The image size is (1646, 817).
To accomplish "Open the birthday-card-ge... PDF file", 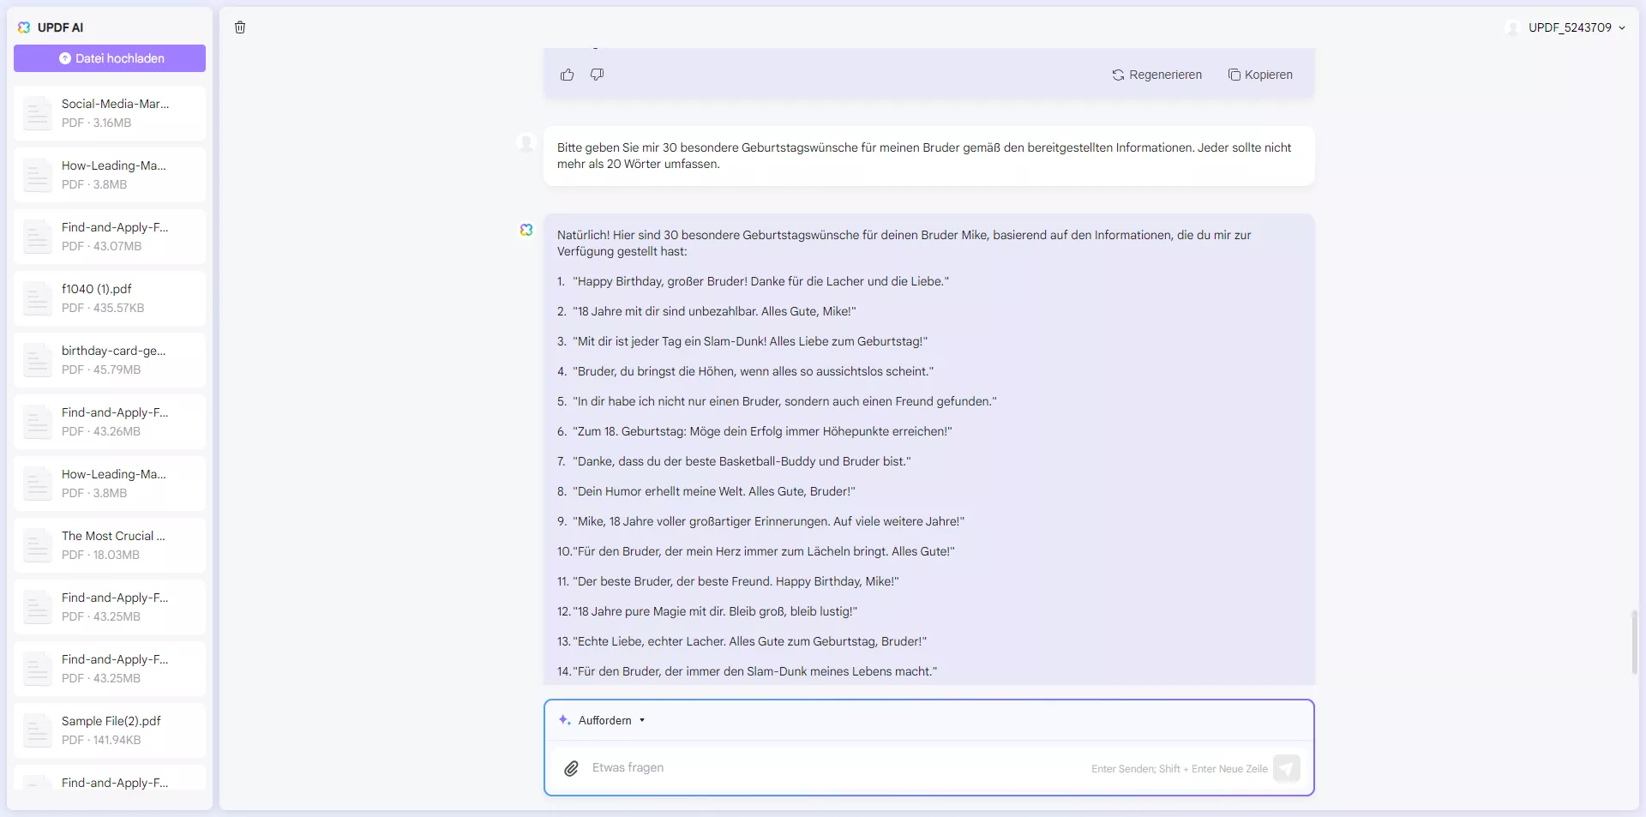I will (110, 360).
